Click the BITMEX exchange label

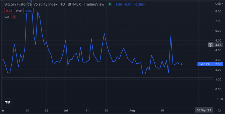pyautogui.click(x=75, y=4)
